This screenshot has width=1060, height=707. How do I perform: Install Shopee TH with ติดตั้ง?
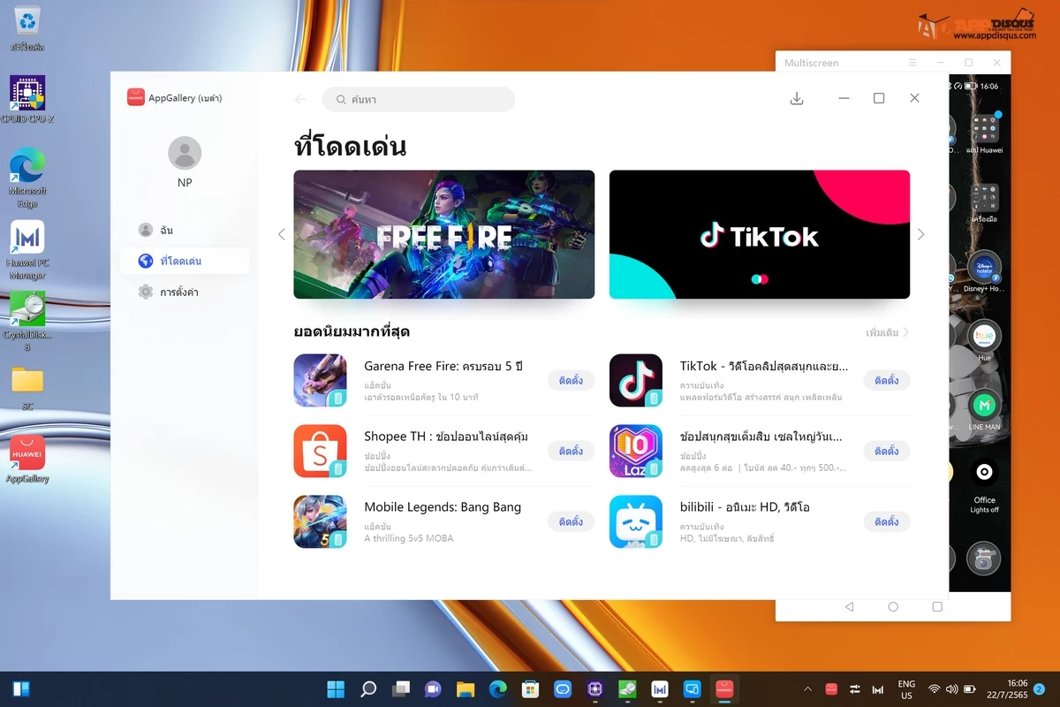(x=571, y=451)
